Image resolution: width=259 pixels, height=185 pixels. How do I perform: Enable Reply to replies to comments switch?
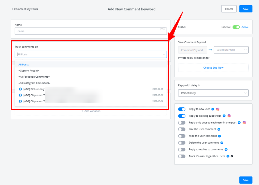pos(182,149)
